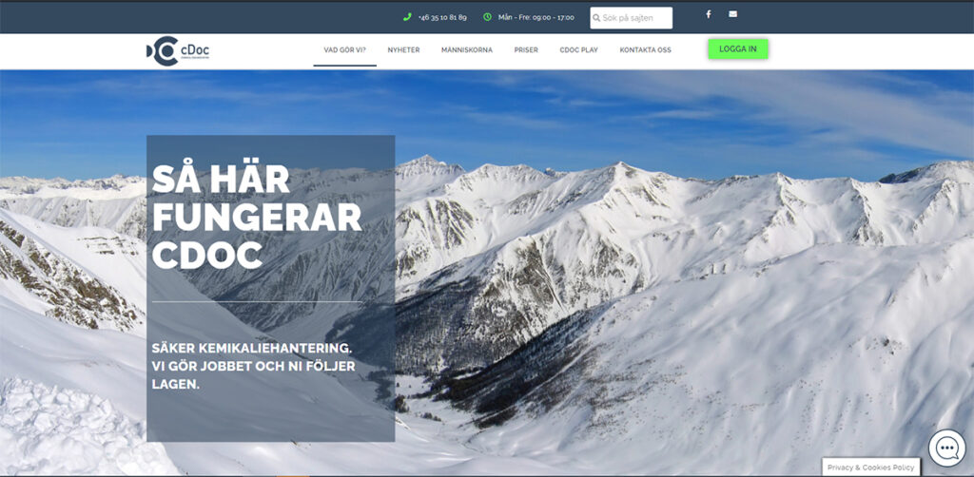Click the green phone icon in the top bar

pyautogui.click(x=407, y=17)
